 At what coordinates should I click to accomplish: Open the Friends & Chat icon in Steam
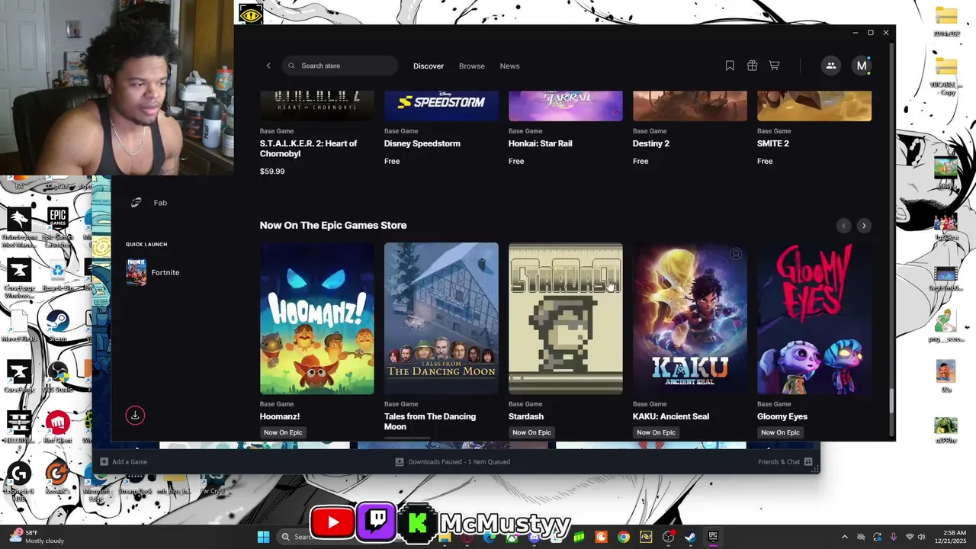808,461
